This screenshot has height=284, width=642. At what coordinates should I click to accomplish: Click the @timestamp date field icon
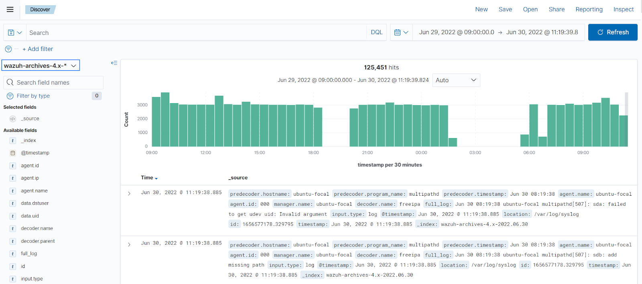pos(13,153)
